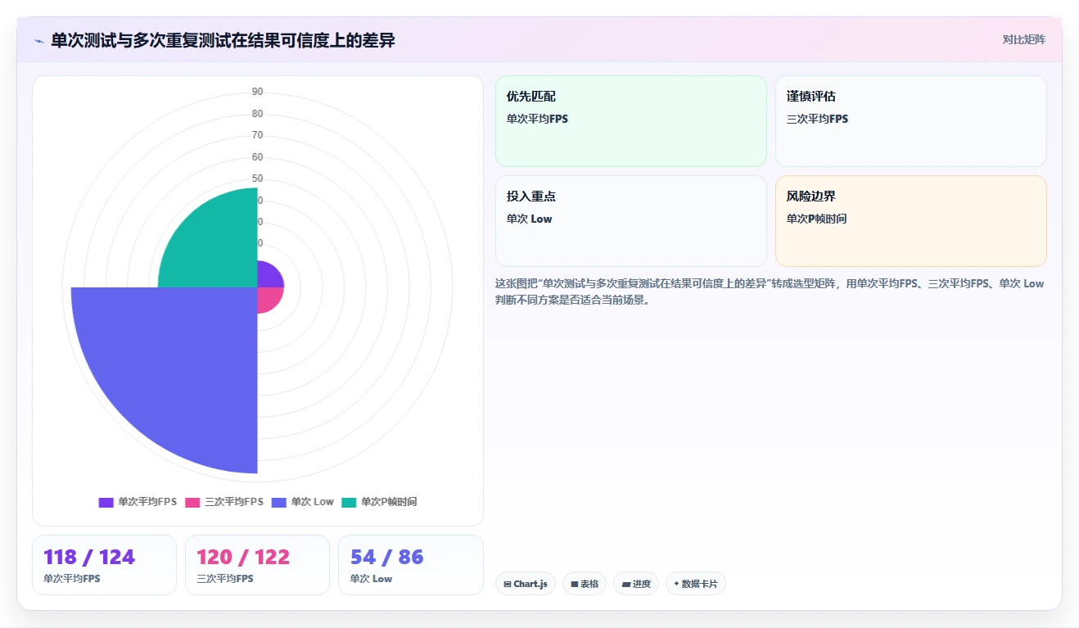Toggle the 单次P帧时间 legend swatch
The height and width of the screenshot is (628, 1079).
pyautogui.click(x=350, y=502)
